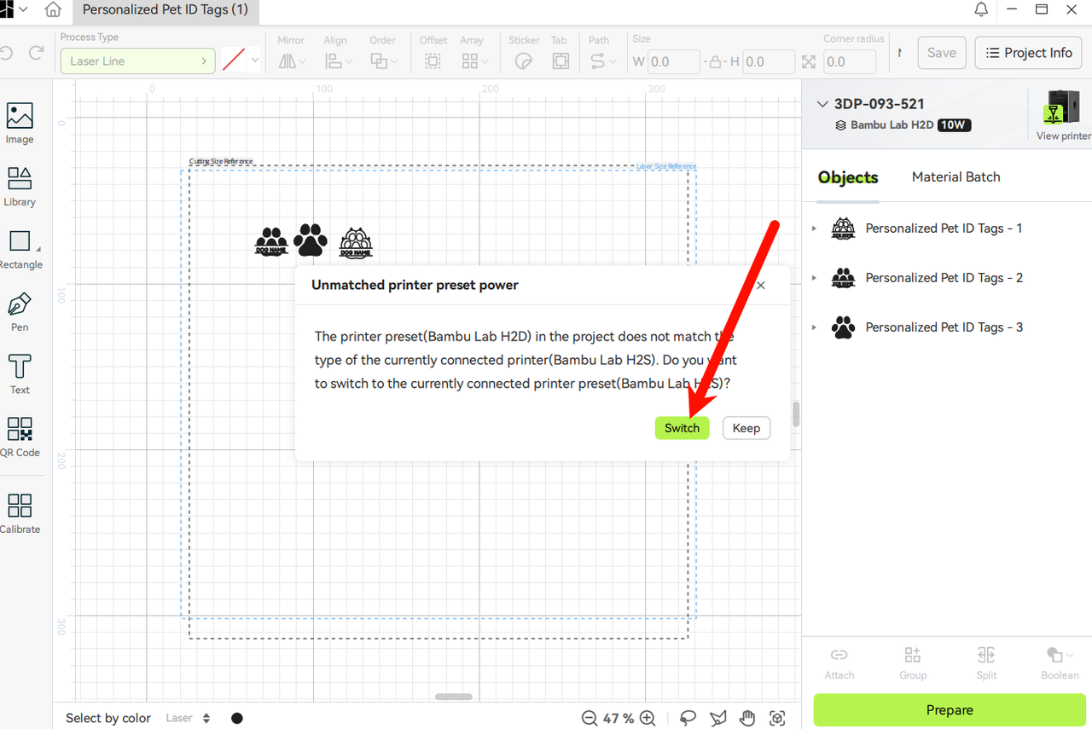
Task: Activate the hand pan tool
Action: point(747,718)
